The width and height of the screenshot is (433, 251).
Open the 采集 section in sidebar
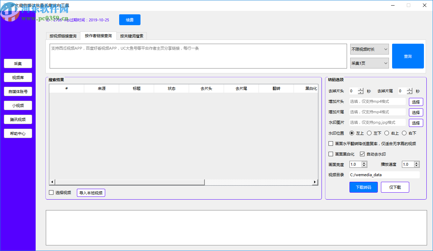pos(18,64)
